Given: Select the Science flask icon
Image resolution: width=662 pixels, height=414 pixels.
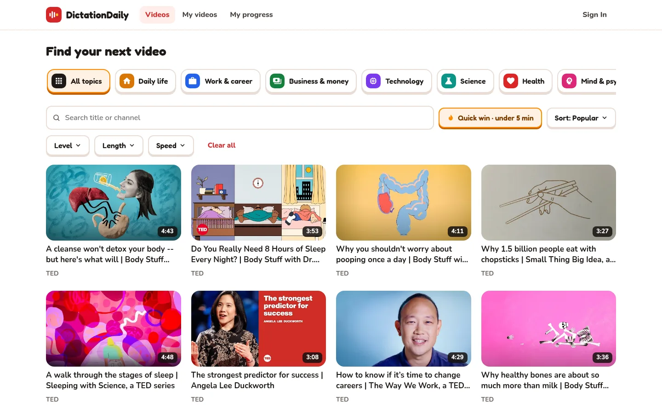Looking at the screenshot, I should (x=449, y=81).
